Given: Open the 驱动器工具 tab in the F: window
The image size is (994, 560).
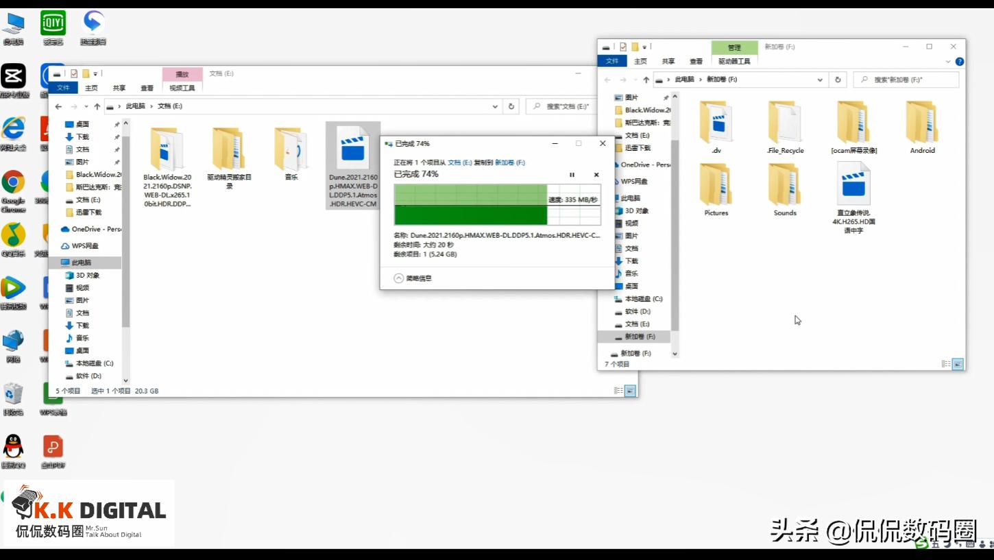Looking at the screenshot, I should pos(734,61).
